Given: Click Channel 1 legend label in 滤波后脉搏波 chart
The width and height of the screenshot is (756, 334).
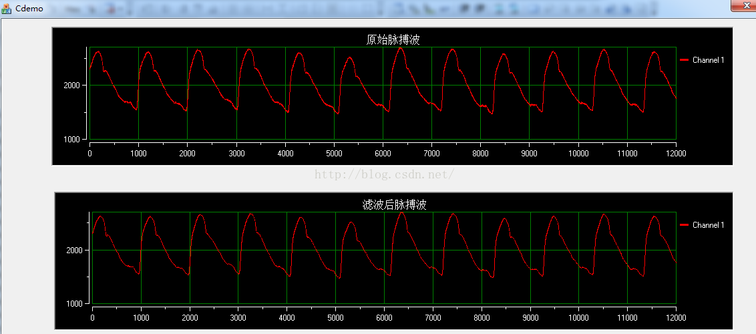Looking at the screenshot, I should pyautogui.click(x=709, y=224).
